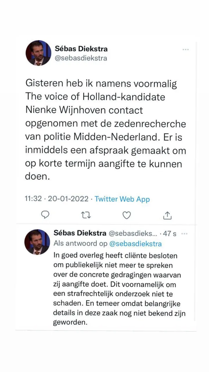Click the profile picture on the reply tweet

[x=37, y=242]
